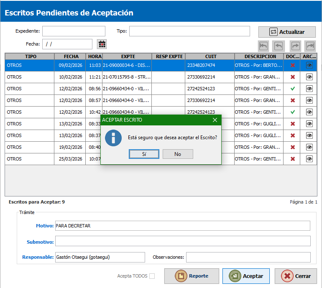Click the Responsable label link
Viewport: 322px width, 288px height.
click(38, 257)
